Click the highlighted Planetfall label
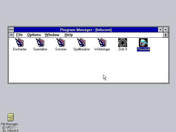 pos(144,49)
